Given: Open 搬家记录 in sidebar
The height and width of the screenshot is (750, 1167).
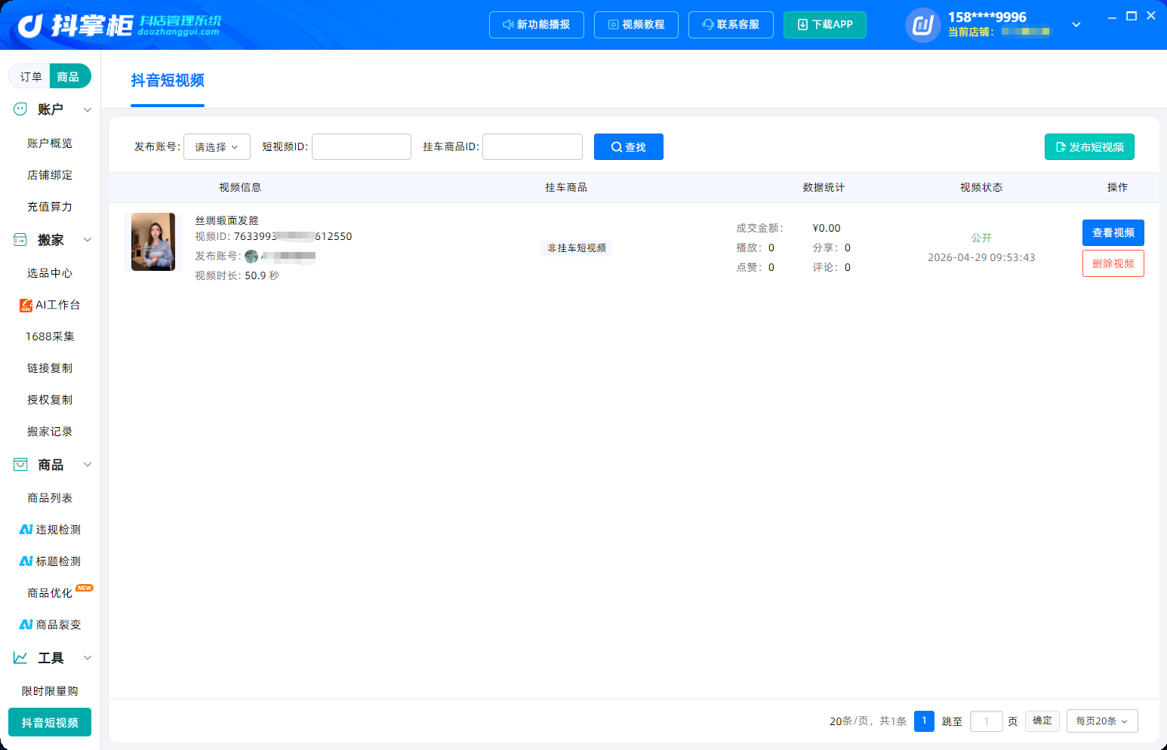Looking at the screenshot, I should pos(50,432).
